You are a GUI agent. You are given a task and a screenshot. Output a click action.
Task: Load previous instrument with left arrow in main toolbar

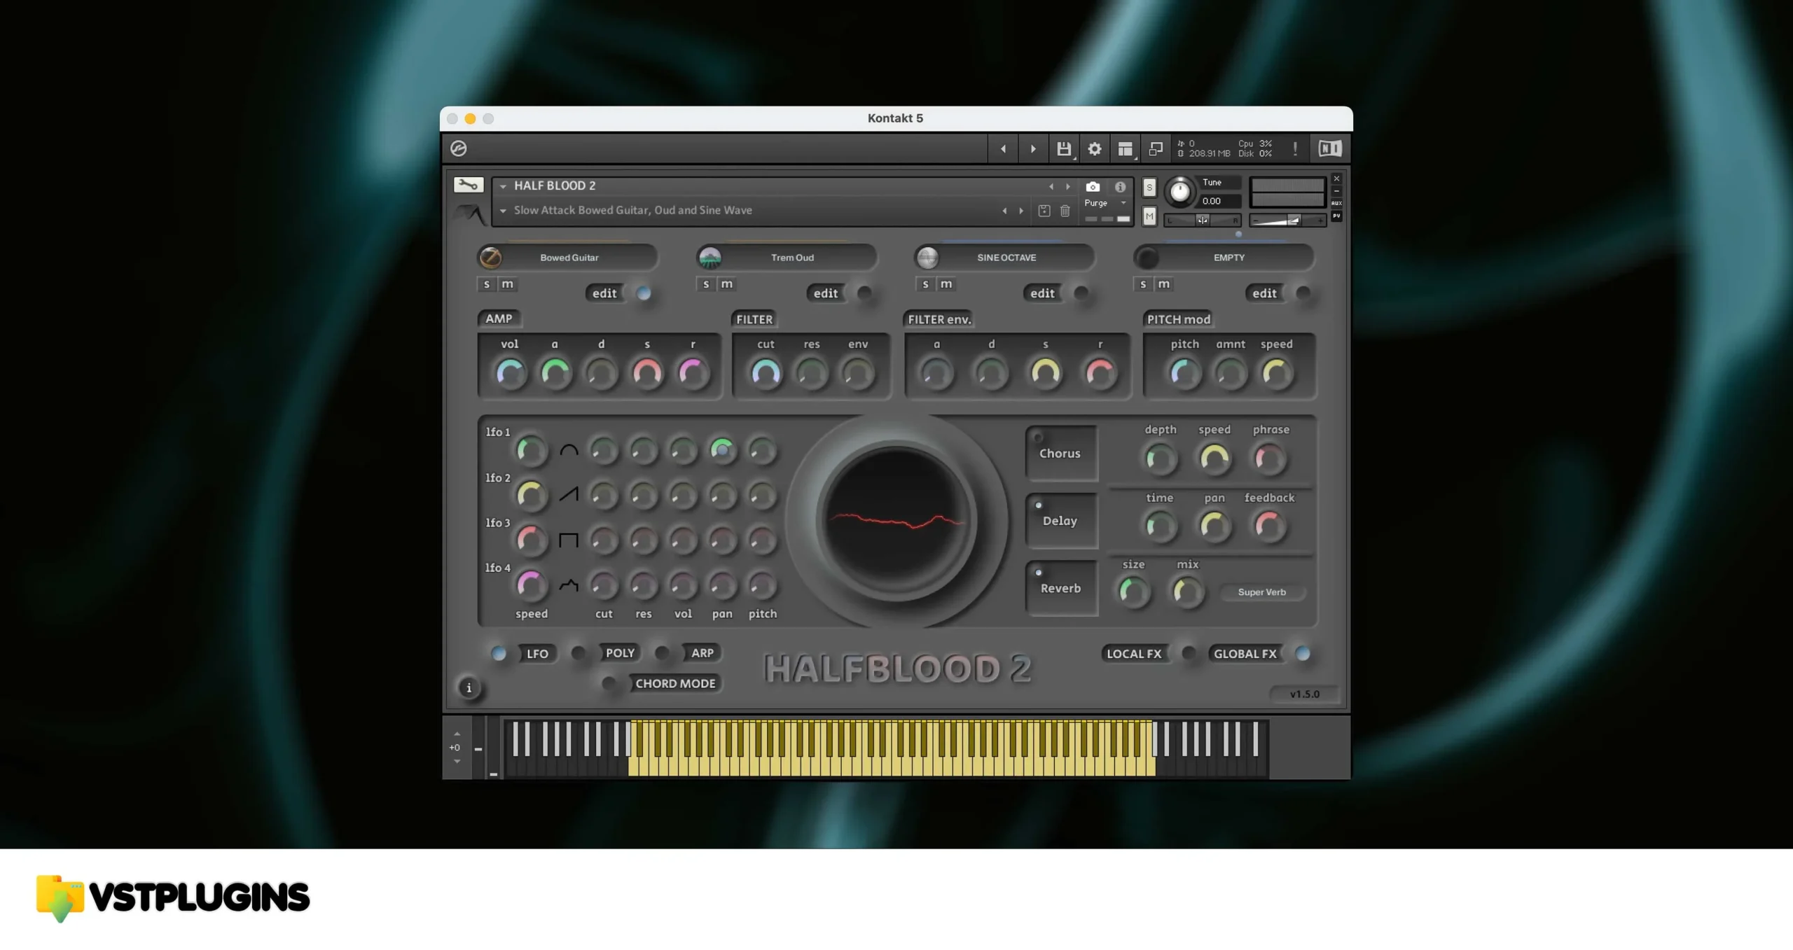[x=1003, y=148]
